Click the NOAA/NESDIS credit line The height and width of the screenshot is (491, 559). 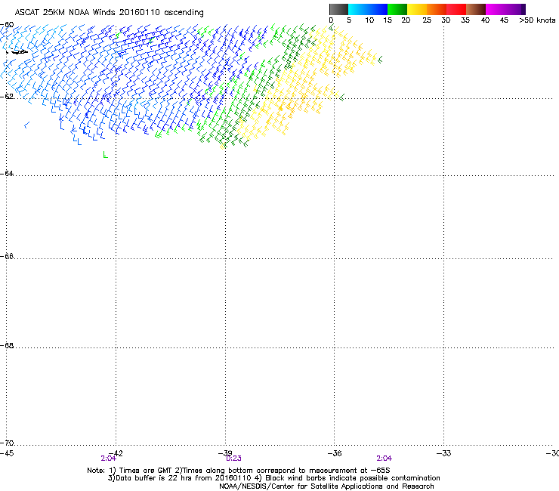326,486
